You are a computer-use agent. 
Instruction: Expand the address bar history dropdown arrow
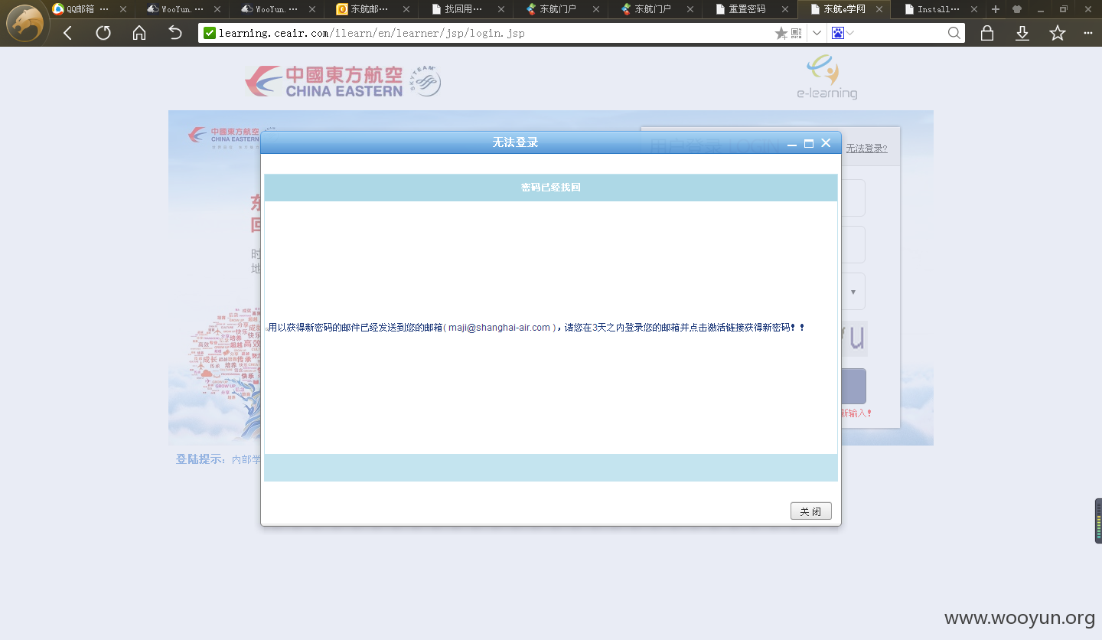click(817, 33)
